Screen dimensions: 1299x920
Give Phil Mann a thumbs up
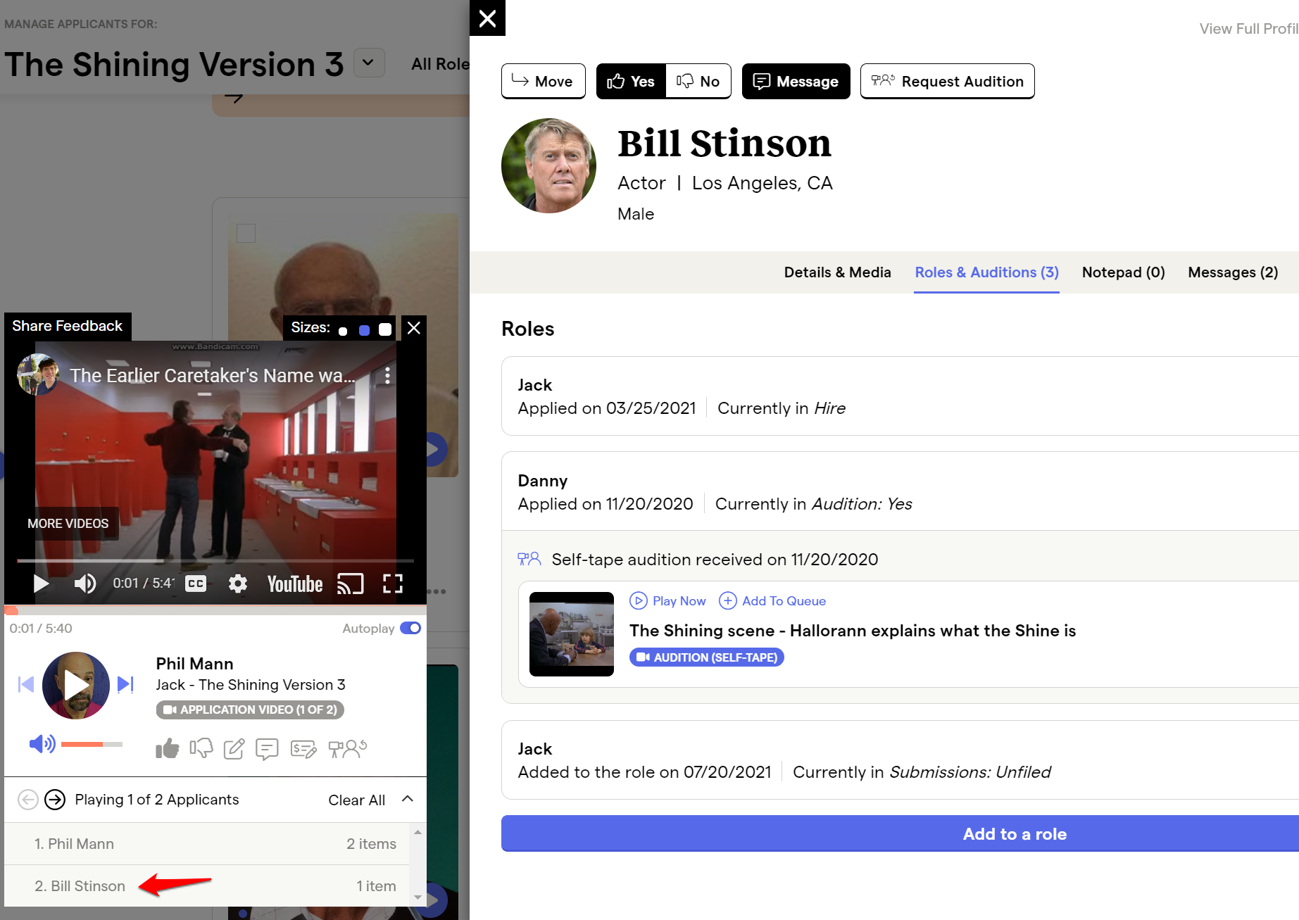(168, 748)
